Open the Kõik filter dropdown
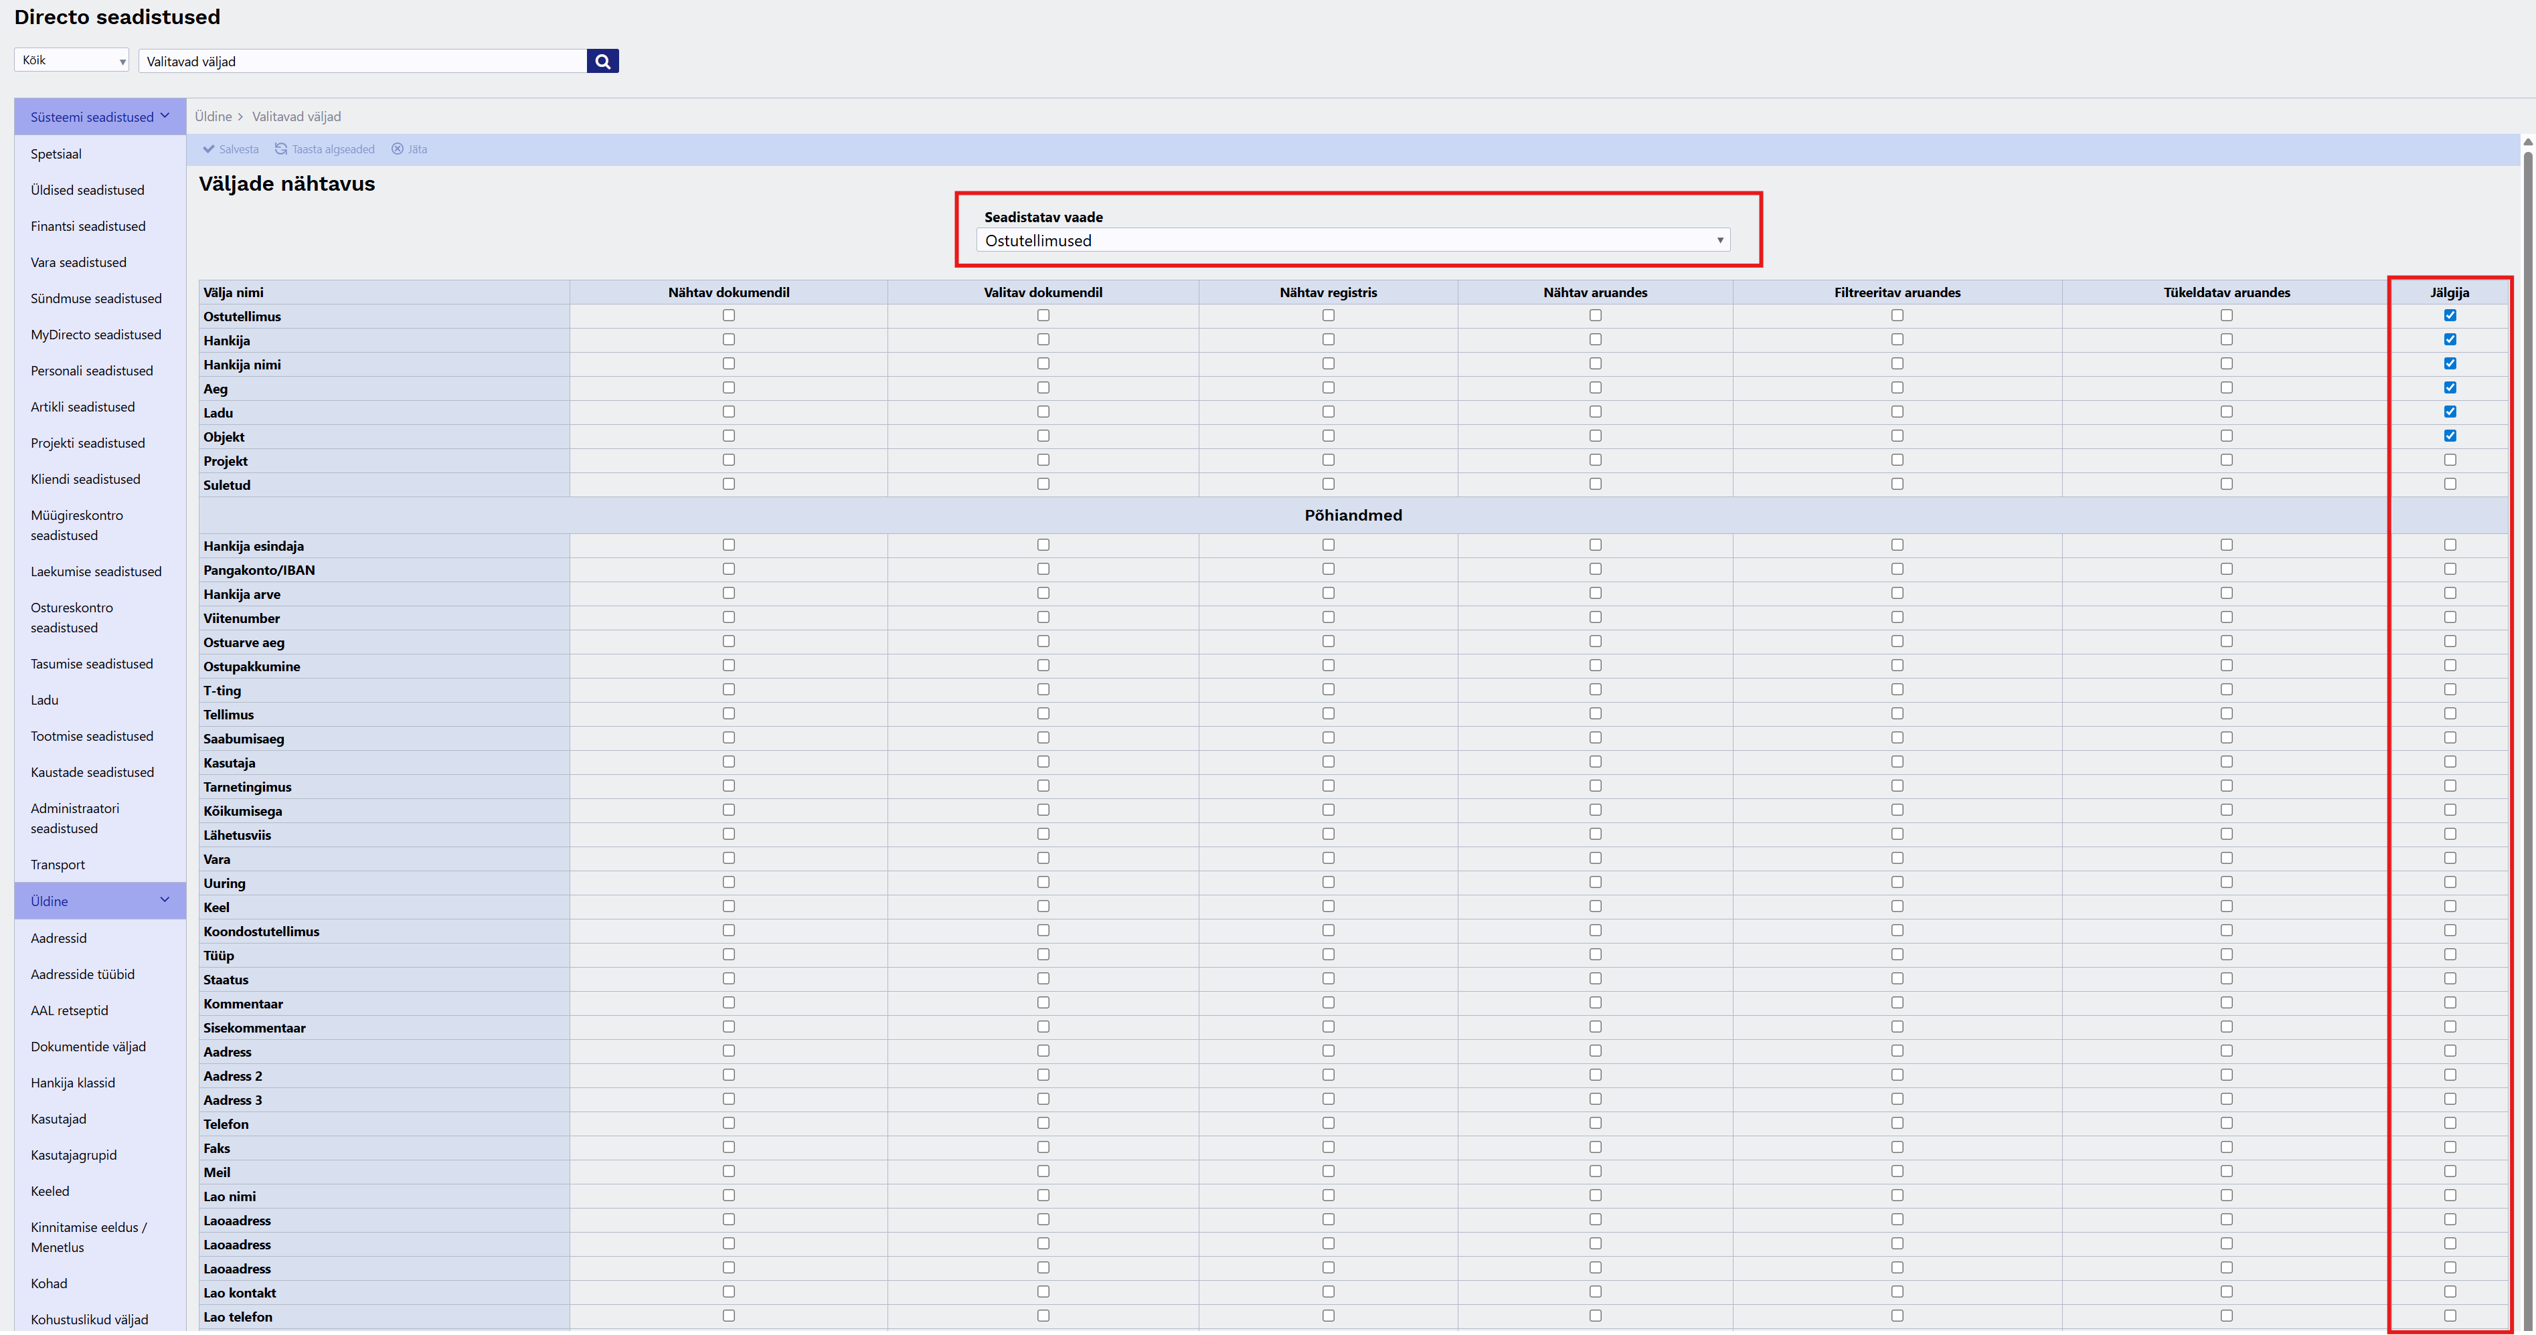This screenshot has width=2536, height=1335. (x=72, y=61)
